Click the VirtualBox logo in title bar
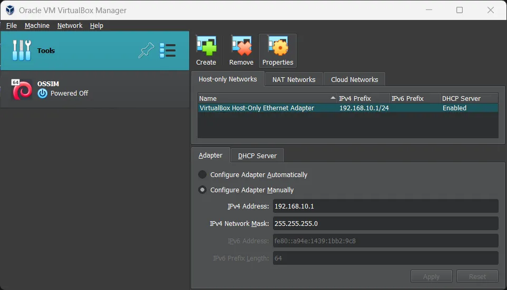The width and height of the screenshot is (507, 290). coord(10,10)
